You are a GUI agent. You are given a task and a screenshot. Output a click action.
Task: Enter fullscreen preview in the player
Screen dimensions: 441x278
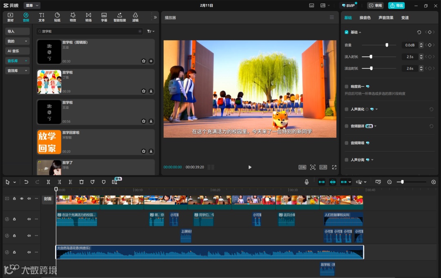pos(334,167)
